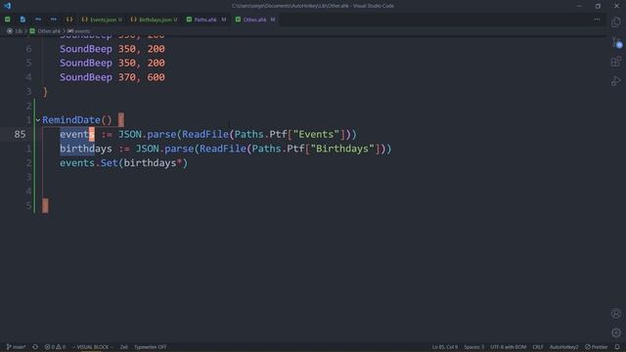The width and height of the screenshot is (626, 352).
Task: Open the Extensions view icon
Action: point(616,62)
